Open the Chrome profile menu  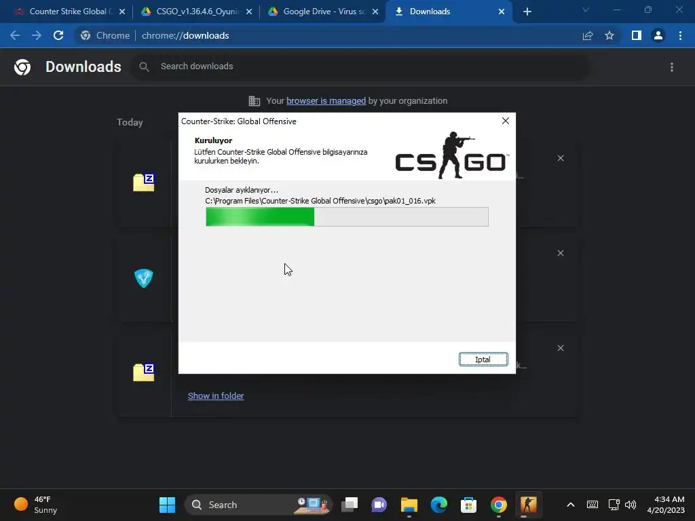pos(658,35)
